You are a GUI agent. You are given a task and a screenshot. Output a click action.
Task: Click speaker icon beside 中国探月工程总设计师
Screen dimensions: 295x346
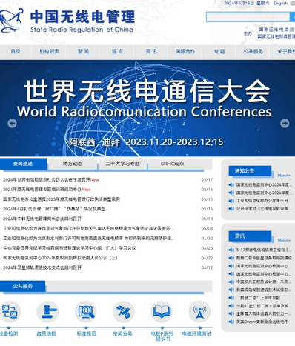231,282
